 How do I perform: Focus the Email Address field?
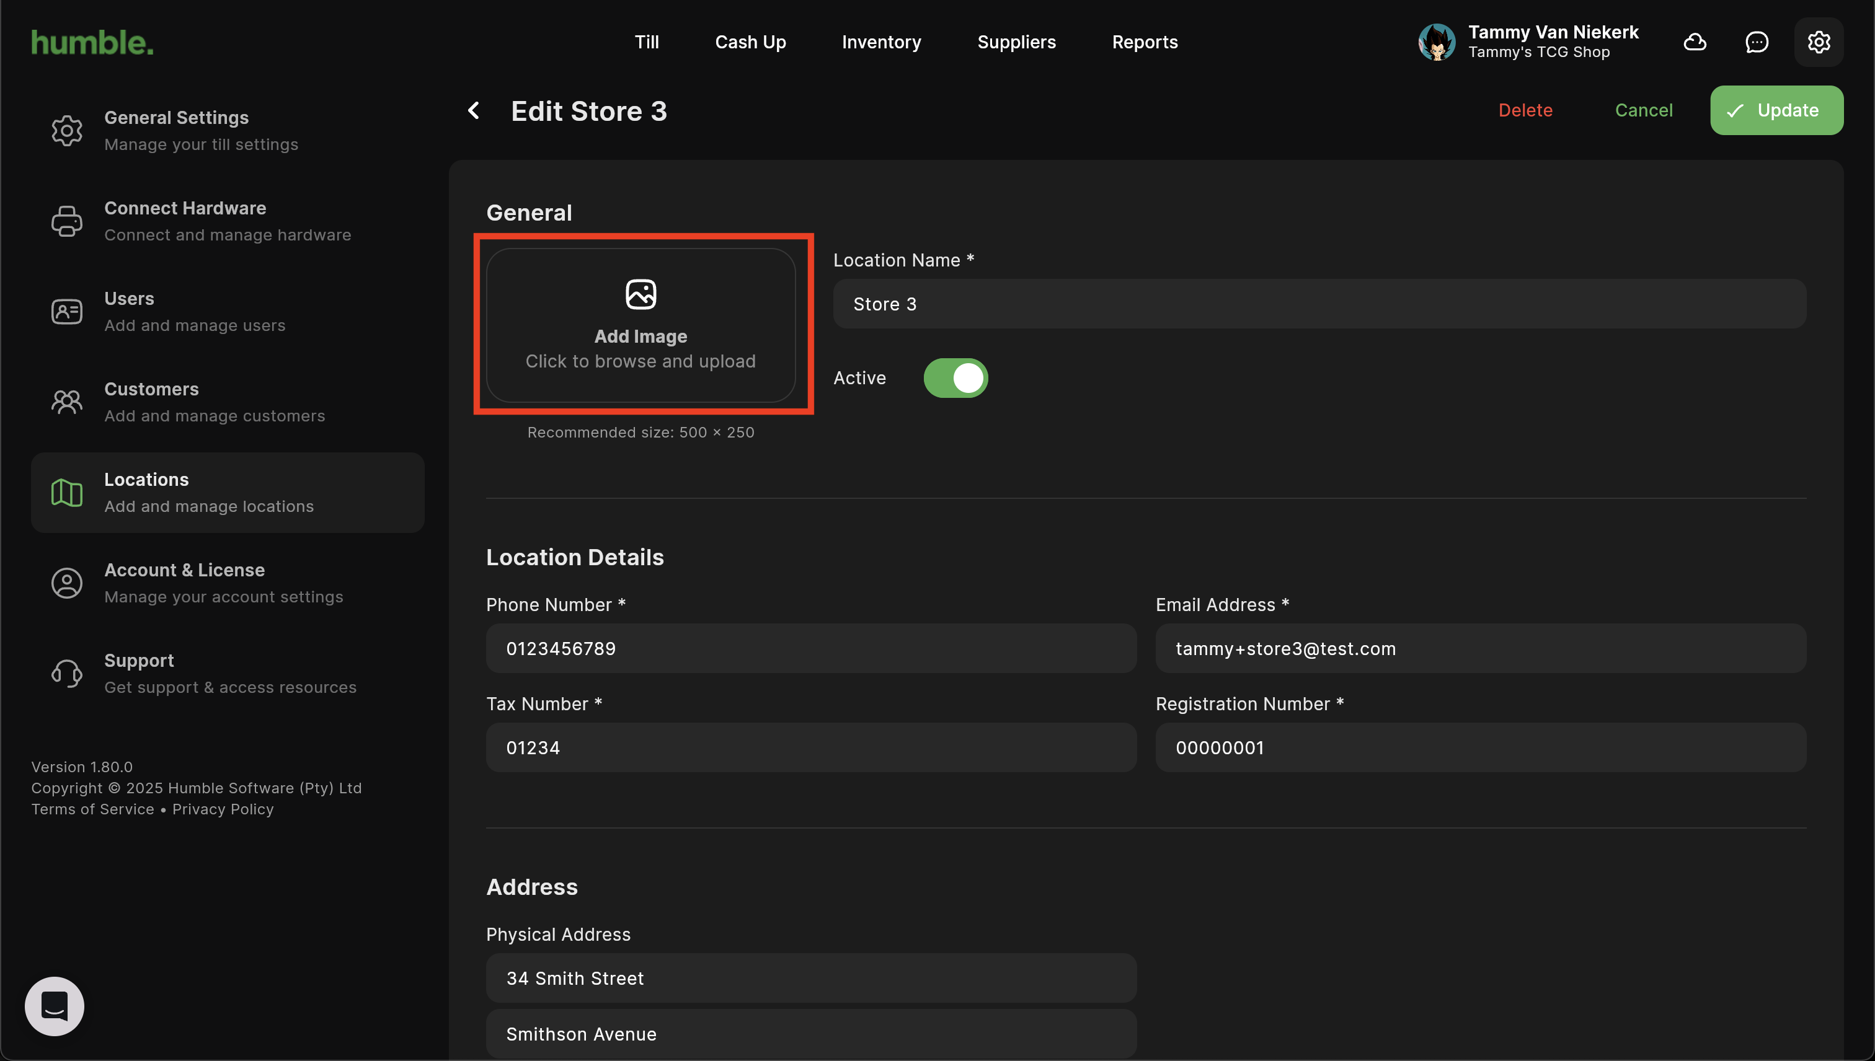click(1480, 648)
